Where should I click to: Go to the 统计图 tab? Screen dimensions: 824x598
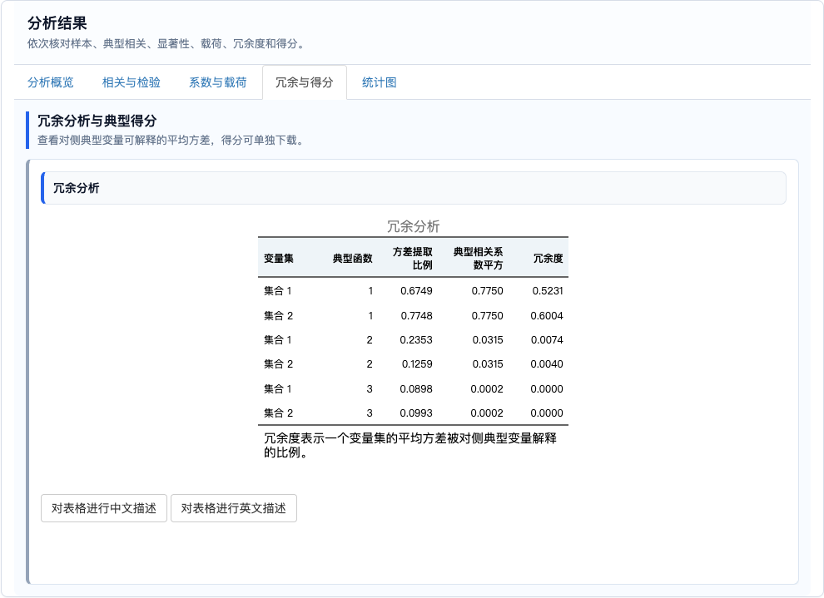point(380,82)
